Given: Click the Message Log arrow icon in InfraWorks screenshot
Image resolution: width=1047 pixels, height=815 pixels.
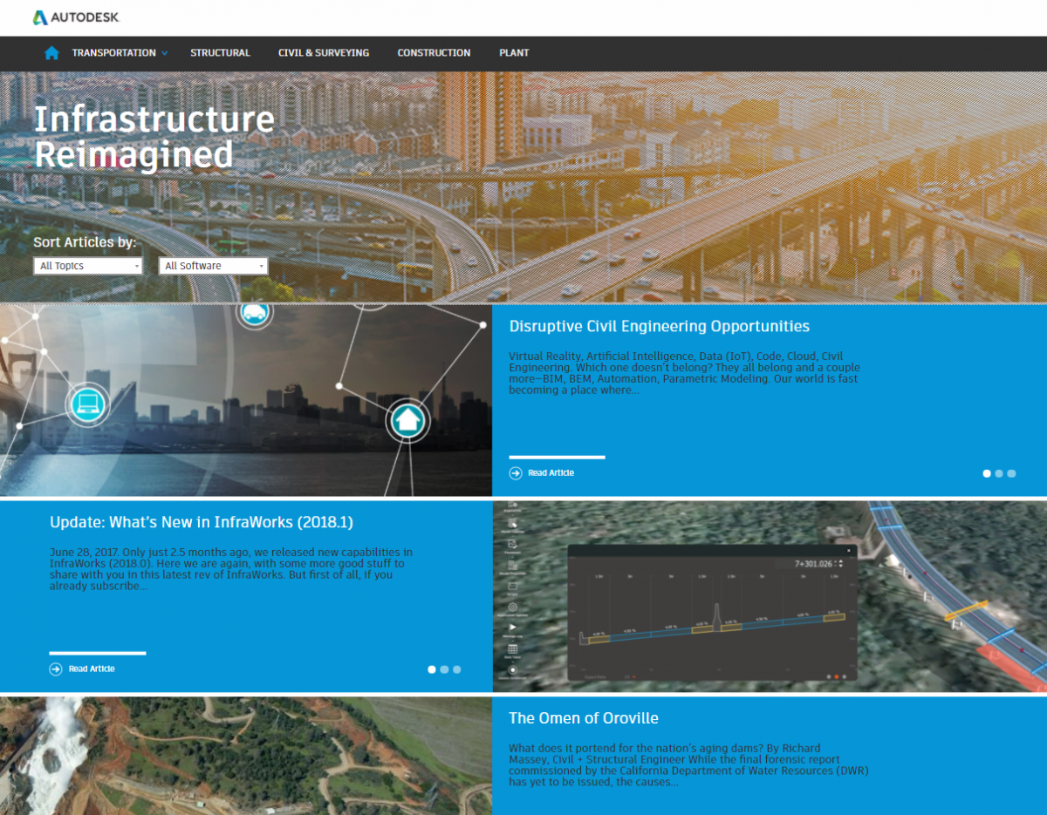Looking at the screenshot, I should click(513, 628).
